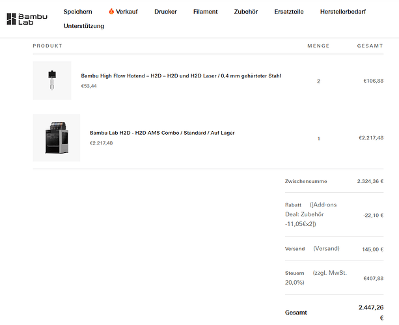This screenshot has height=325, width=399.
Task: Select the discount amount -22,10 €
Action: coord(374,216)
